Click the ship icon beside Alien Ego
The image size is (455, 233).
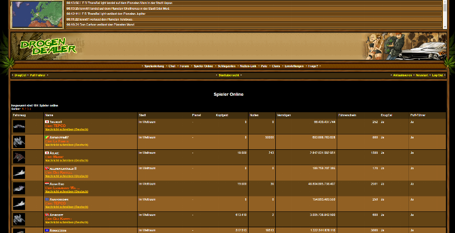coord(19,188)
